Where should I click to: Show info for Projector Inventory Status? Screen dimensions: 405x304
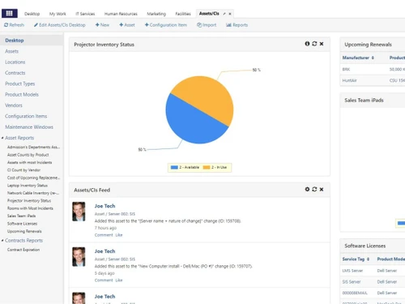tap(307, 44)
